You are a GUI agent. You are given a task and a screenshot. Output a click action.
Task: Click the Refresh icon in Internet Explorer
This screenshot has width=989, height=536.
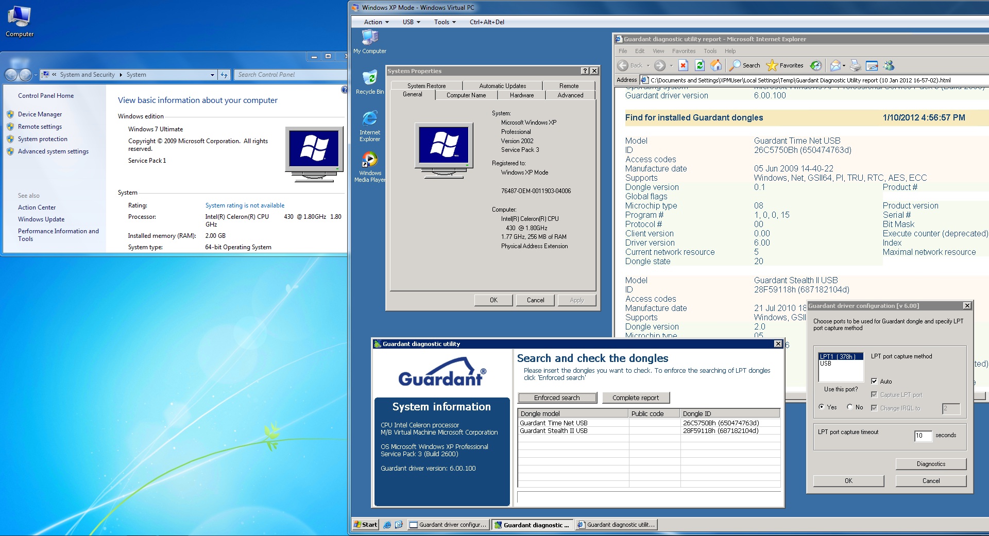pyautogui.click(x=700, y=65)
